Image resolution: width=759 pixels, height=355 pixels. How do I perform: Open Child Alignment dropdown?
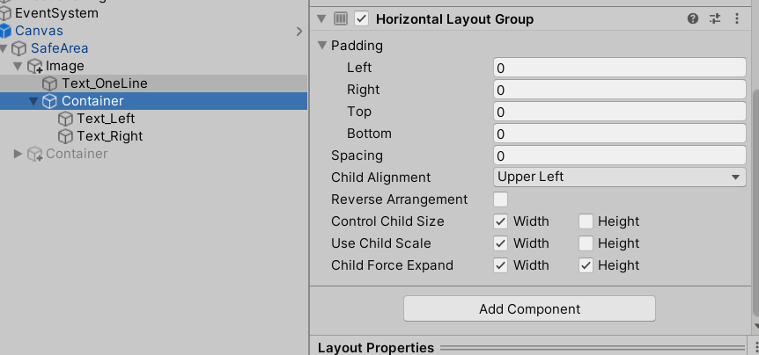(x=620, y=177)
